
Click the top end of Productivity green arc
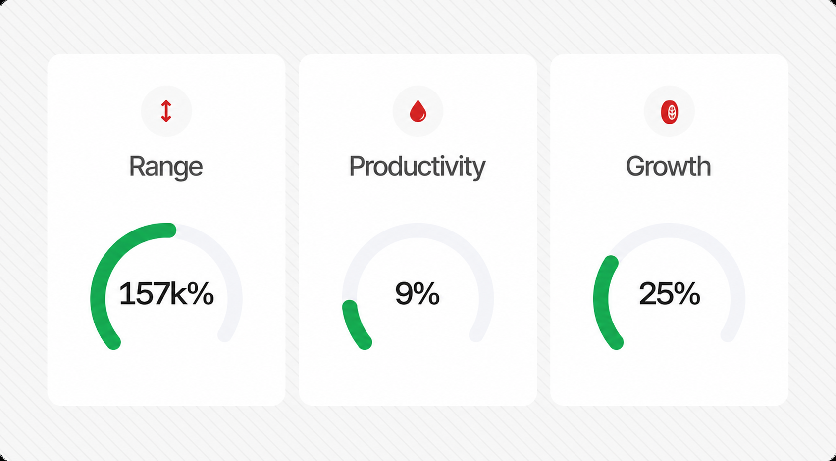350,307
